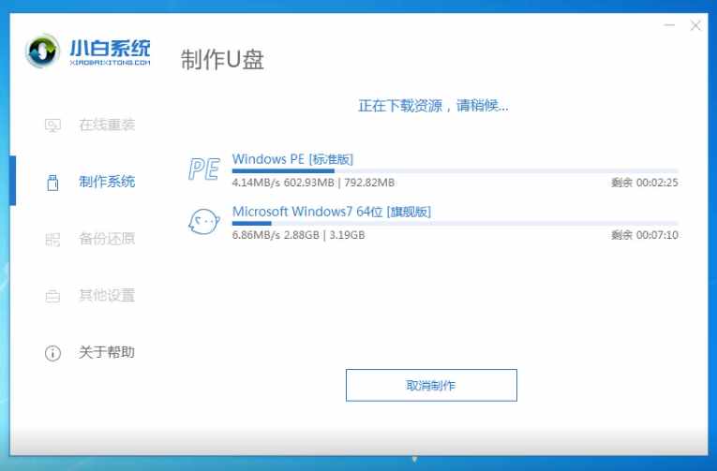Image resolution: width=717 pixels, height=471 pixels.
Task: Click the 制作U盘 page heading
Action: (222, 60)
